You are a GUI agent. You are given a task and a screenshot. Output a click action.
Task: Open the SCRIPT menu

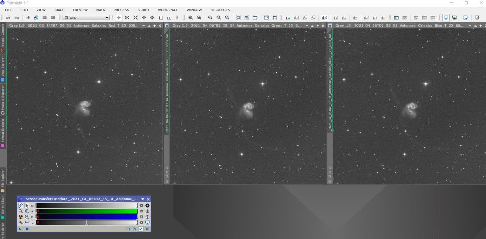[143, 10]
